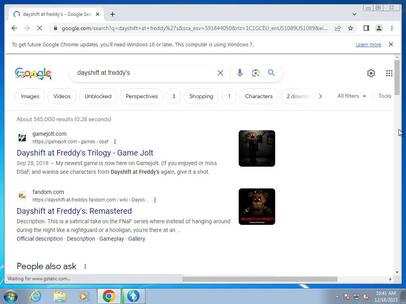Start a voice search with microphone
The height and width of the screenshot is (304, 406).
[x=240, y=73]
